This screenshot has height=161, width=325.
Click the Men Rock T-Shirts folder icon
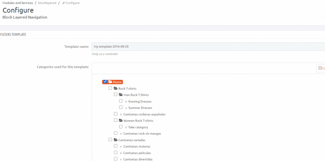(x=121, y=95)
